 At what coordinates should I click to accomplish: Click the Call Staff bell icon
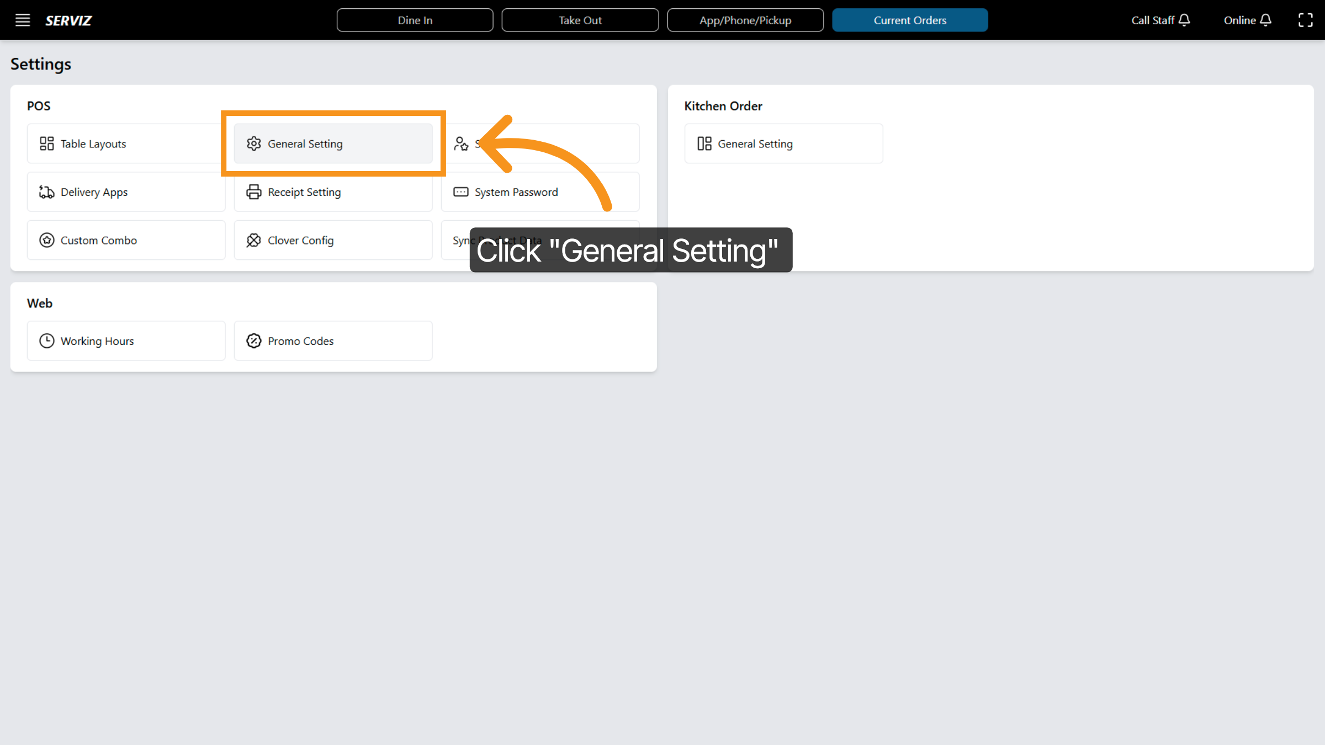[x=1184, y=20]
